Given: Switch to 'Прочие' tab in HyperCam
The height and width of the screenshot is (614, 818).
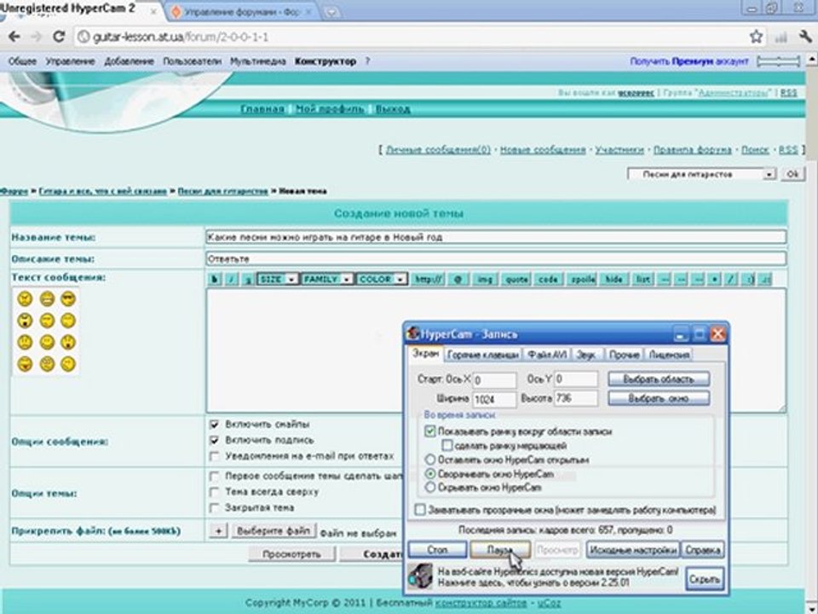Looking at the screenshot, I should pos(625,355).
